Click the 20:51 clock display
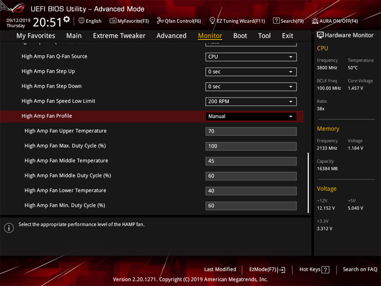The width and height of the screenshot is (381, 286). (x=48, y=22)
